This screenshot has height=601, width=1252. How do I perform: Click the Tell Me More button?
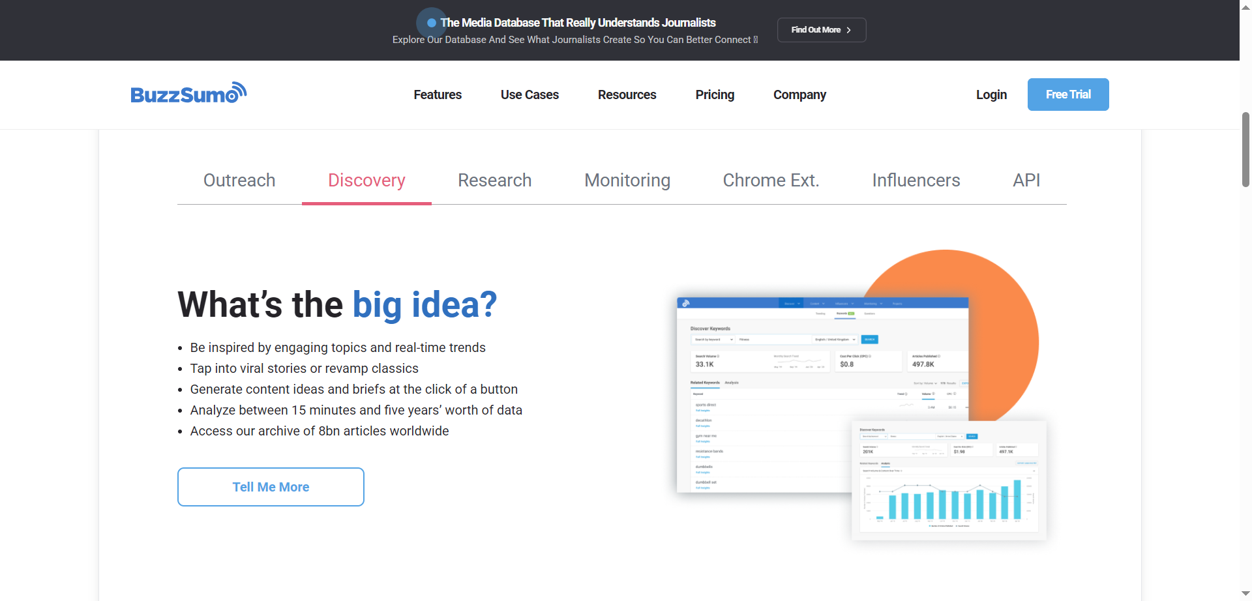point(270,486)
